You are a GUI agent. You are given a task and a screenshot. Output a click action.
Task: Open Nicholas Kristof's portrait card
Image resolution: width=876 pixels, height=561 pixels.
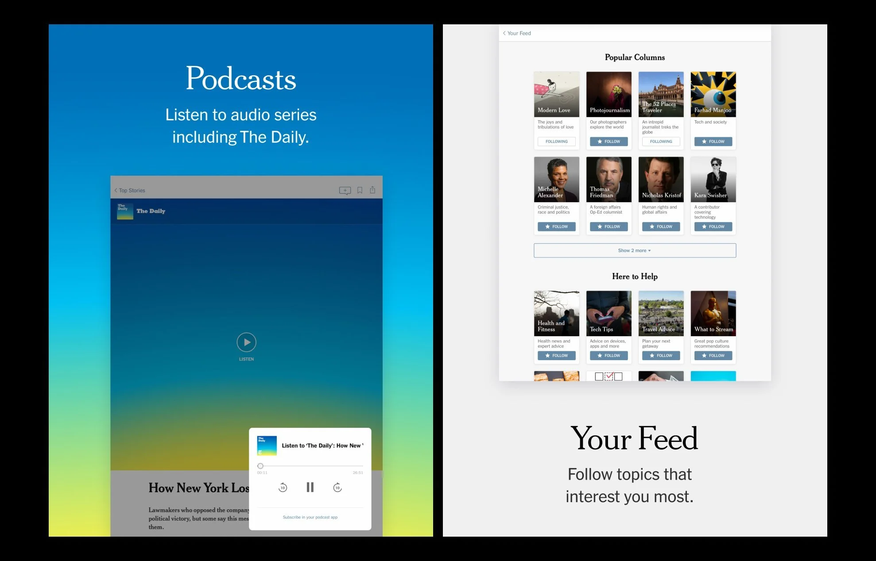click(661, 180)
